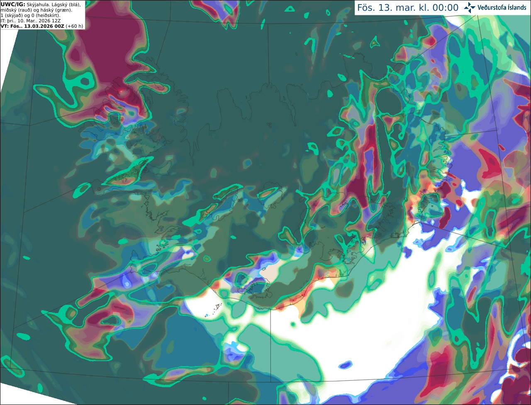Click the Veðurstofa Íslands compass logo icon
531x405 pixels.
[469, 7]
